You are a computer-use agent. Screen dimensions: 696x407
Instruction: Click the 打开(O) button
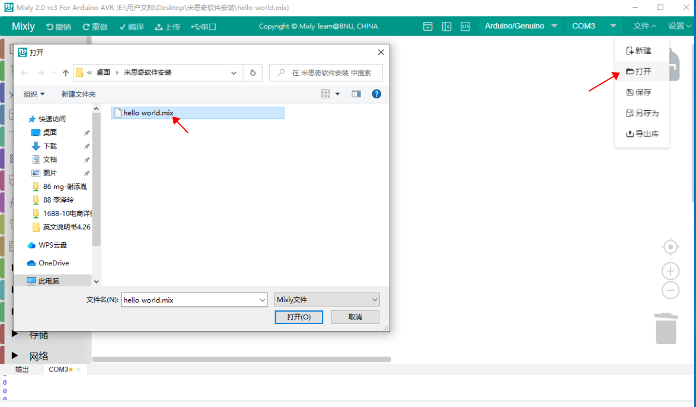[x=299, y=317]
